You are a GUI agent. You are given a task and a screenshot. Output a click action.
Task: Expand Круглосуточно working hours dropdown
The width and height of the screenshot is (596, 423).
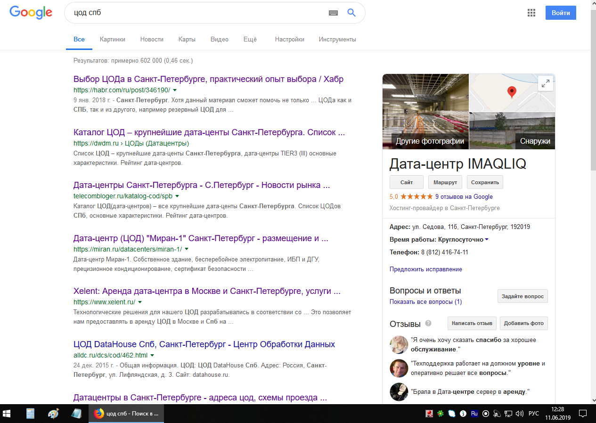487,240
